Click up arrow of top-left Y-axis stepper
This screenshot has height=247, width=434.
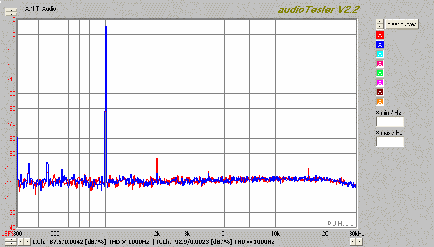11,10
